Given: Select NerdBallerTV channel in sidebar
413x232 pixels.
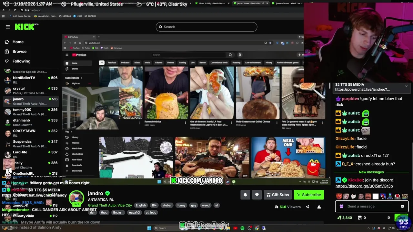Looking at the screenshot, I should click(31, 80).
